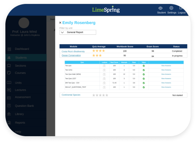The image size is (196, 143).
Task: Open lecture icon for Test 12/11 row
Action: coord(104,70)
